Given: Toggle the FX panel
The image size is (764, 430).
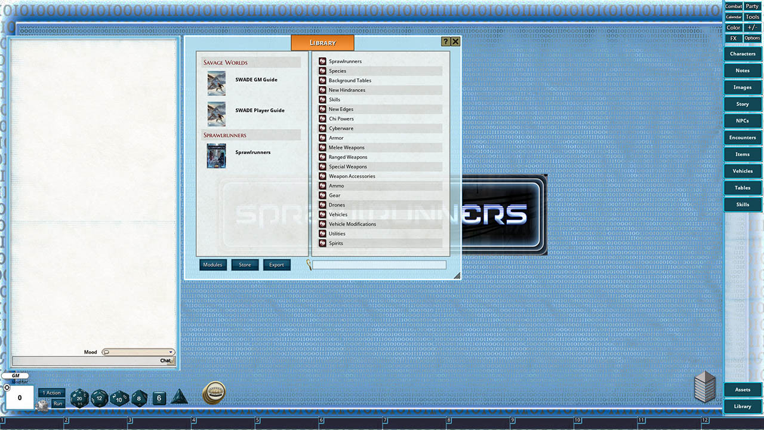Looking at the screenshot, I should tap(732, 38).
